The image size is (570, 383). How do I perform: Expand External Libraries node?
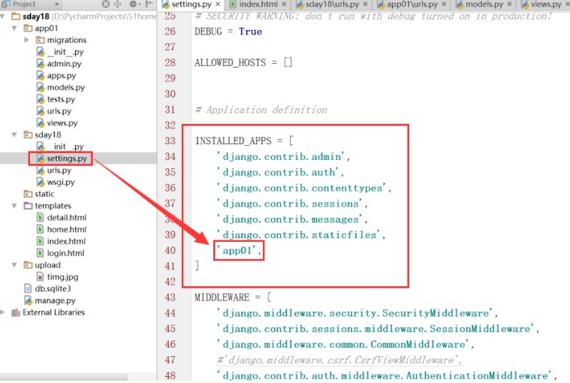point(3,312)
